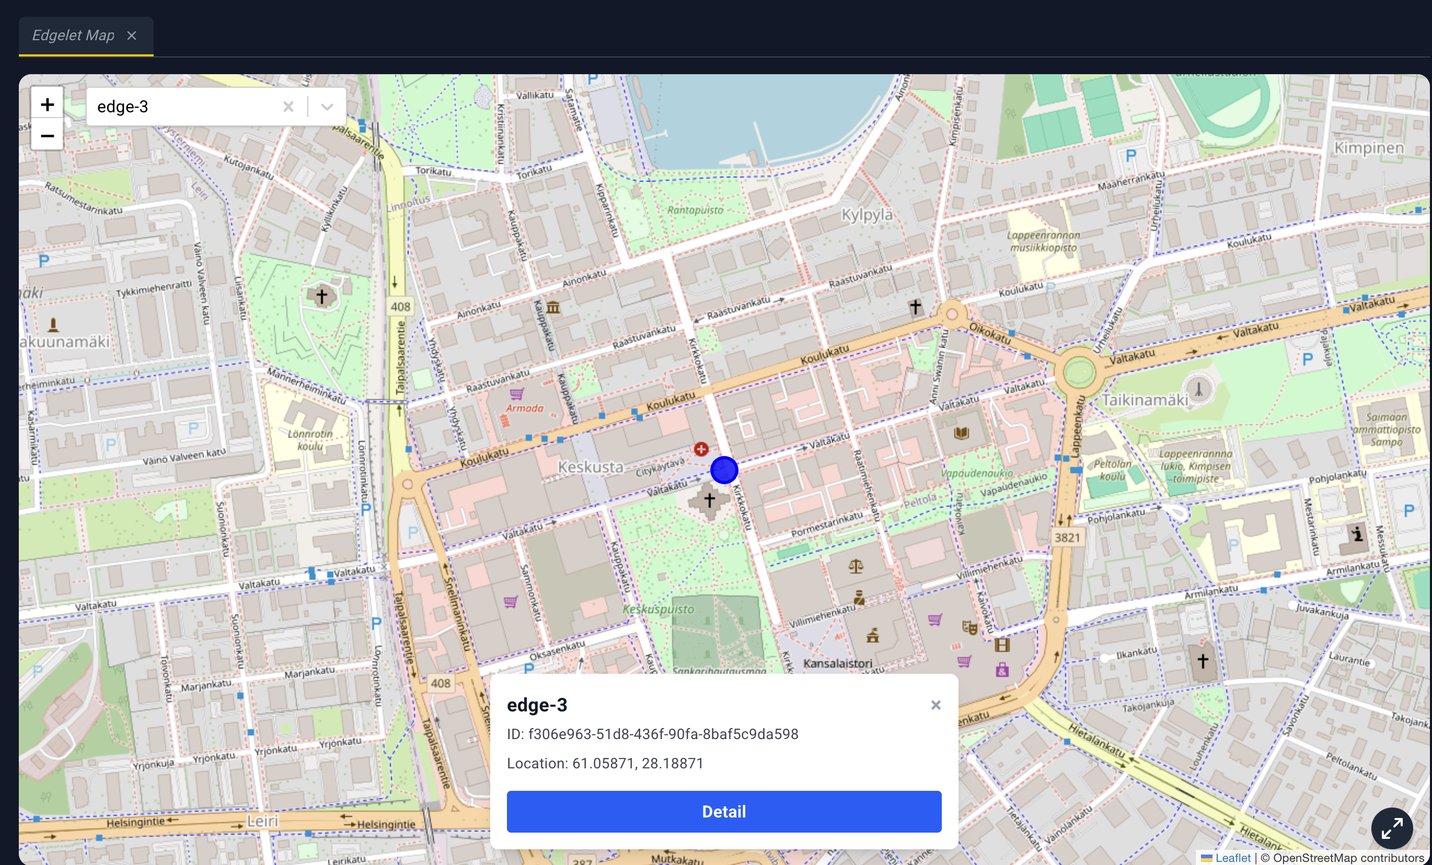Clear the edge-3 selection
The height and width of the screenshot is (865, 1432).
(x=288, y=107)
